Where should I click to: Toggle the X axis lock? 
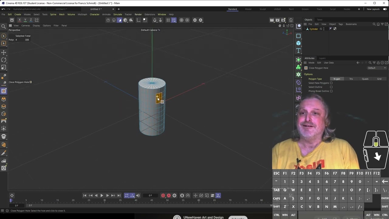pos(19,20)
